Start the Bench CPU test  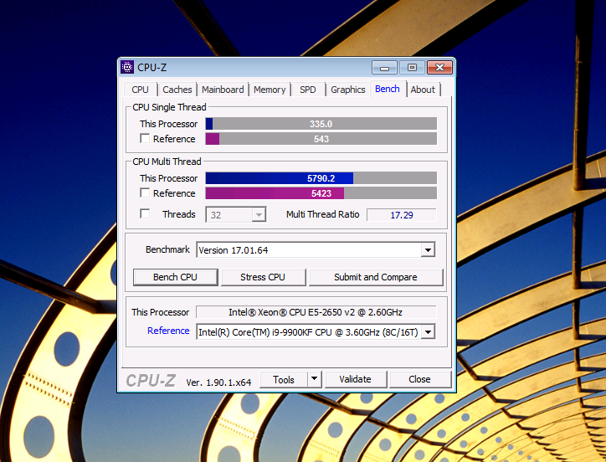[x=176, y=277]
